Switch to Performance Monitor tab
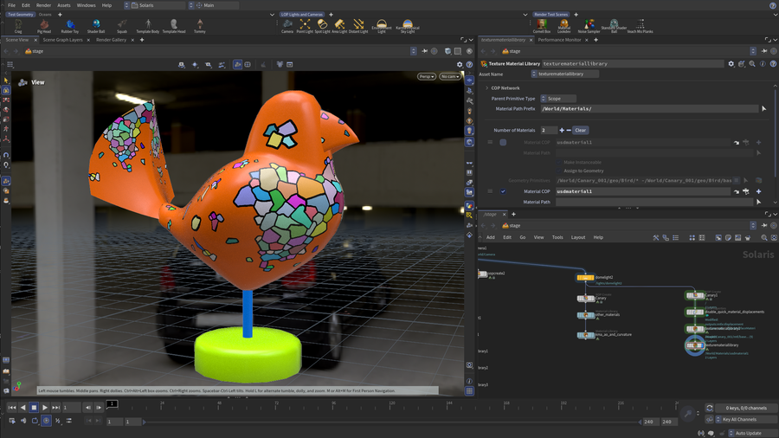Viewport: 779px width, 438px height. pyautogui.click(x=559, y=40)
